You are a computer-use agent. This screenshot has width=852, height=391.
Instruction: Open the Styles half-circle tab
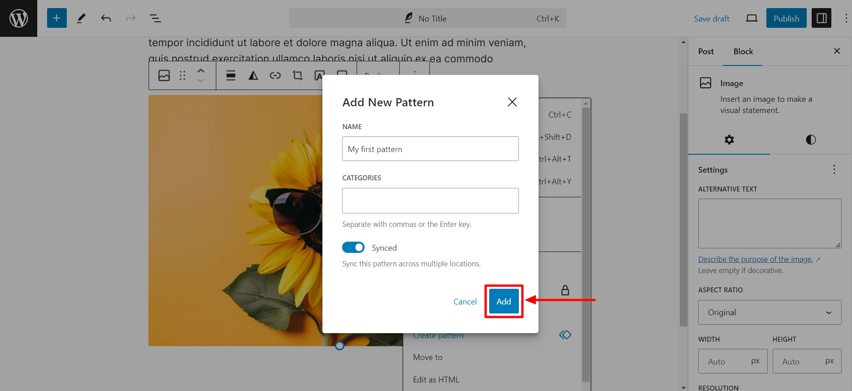(x=811, y=140)
